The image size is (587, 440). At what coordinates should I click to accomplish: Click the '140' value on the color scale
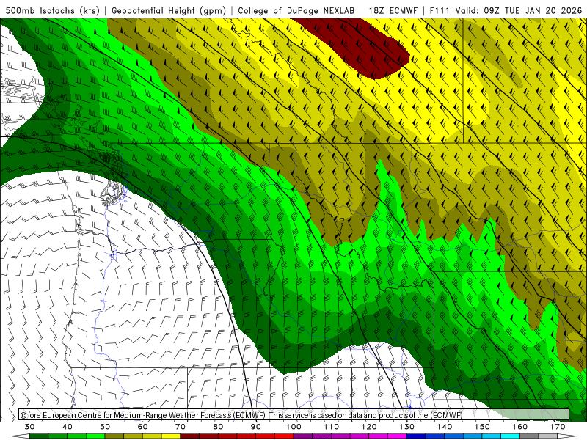coord(445,427)
